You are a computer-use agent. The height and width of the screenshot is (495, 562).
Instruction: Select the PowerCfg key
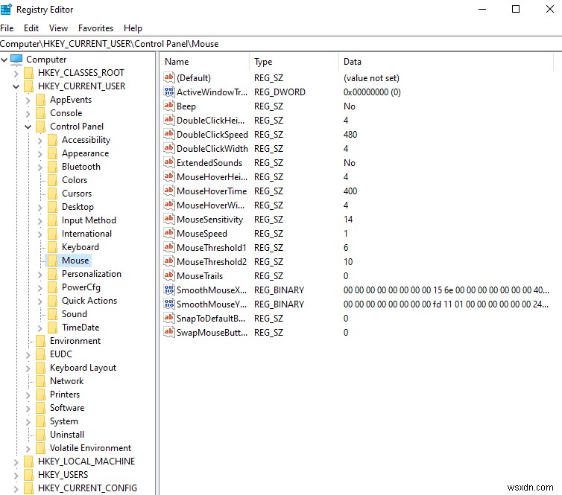[81, 287]
